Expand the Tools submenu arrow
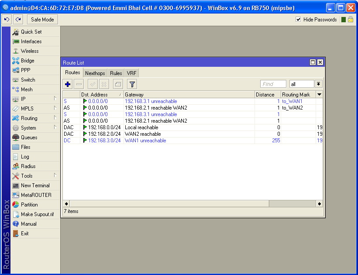 pyautogui.click(x=55, y=175)
